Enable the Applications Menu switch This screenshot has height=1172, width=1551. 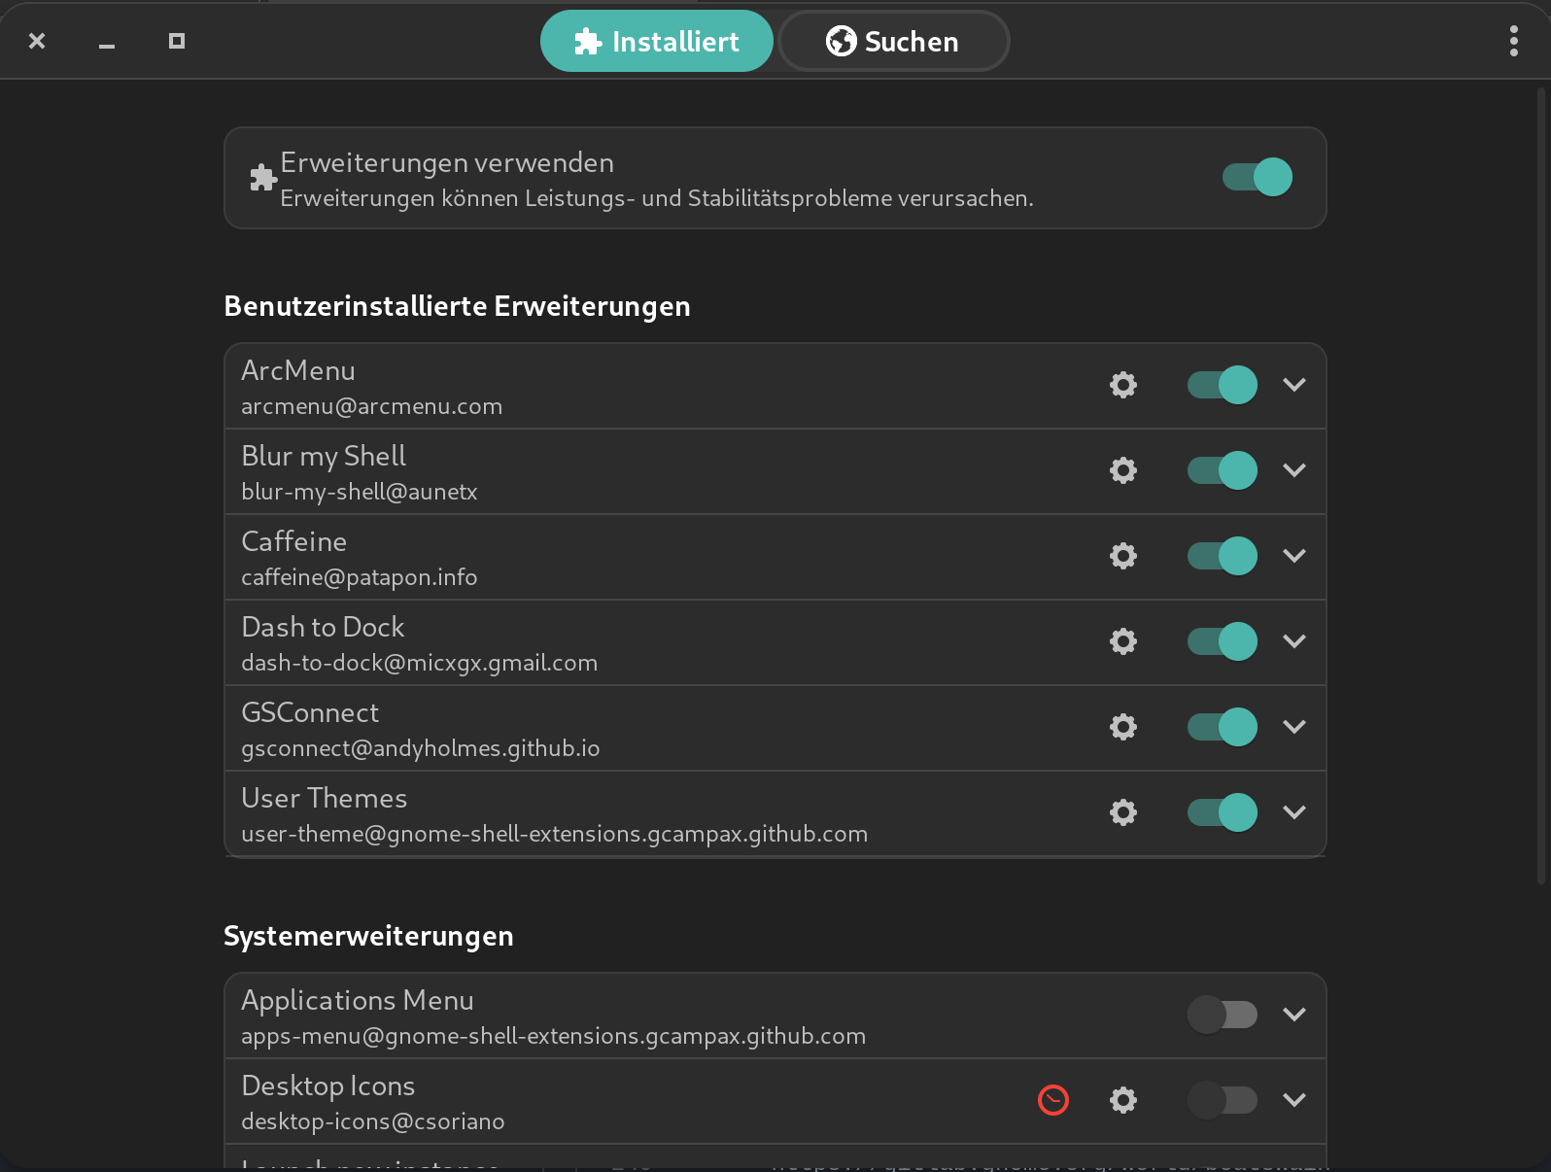point(1223,1015)
